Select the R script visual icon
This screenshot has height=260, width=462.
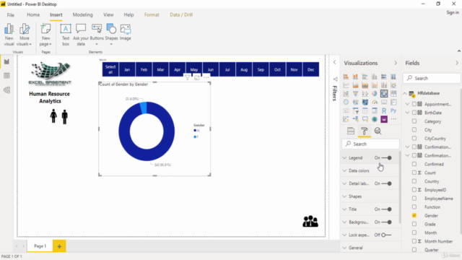pyautogui.click(x=384, y=110)
